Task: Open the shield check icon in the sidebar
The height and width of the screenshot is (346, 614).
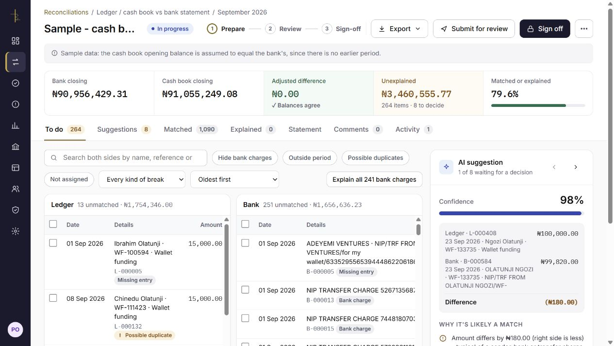Action: (x=16, y=210)
